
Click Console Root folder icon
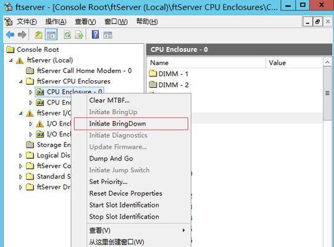pyautogui.click(x=10, y=49)
